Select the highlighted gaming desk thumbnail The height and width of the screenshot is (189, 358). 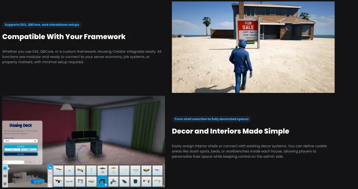[x=102, y=182]
